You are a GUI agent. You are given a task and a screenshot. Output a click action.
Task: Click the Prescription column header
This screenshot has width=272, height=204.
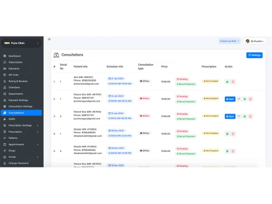(209, 66)
